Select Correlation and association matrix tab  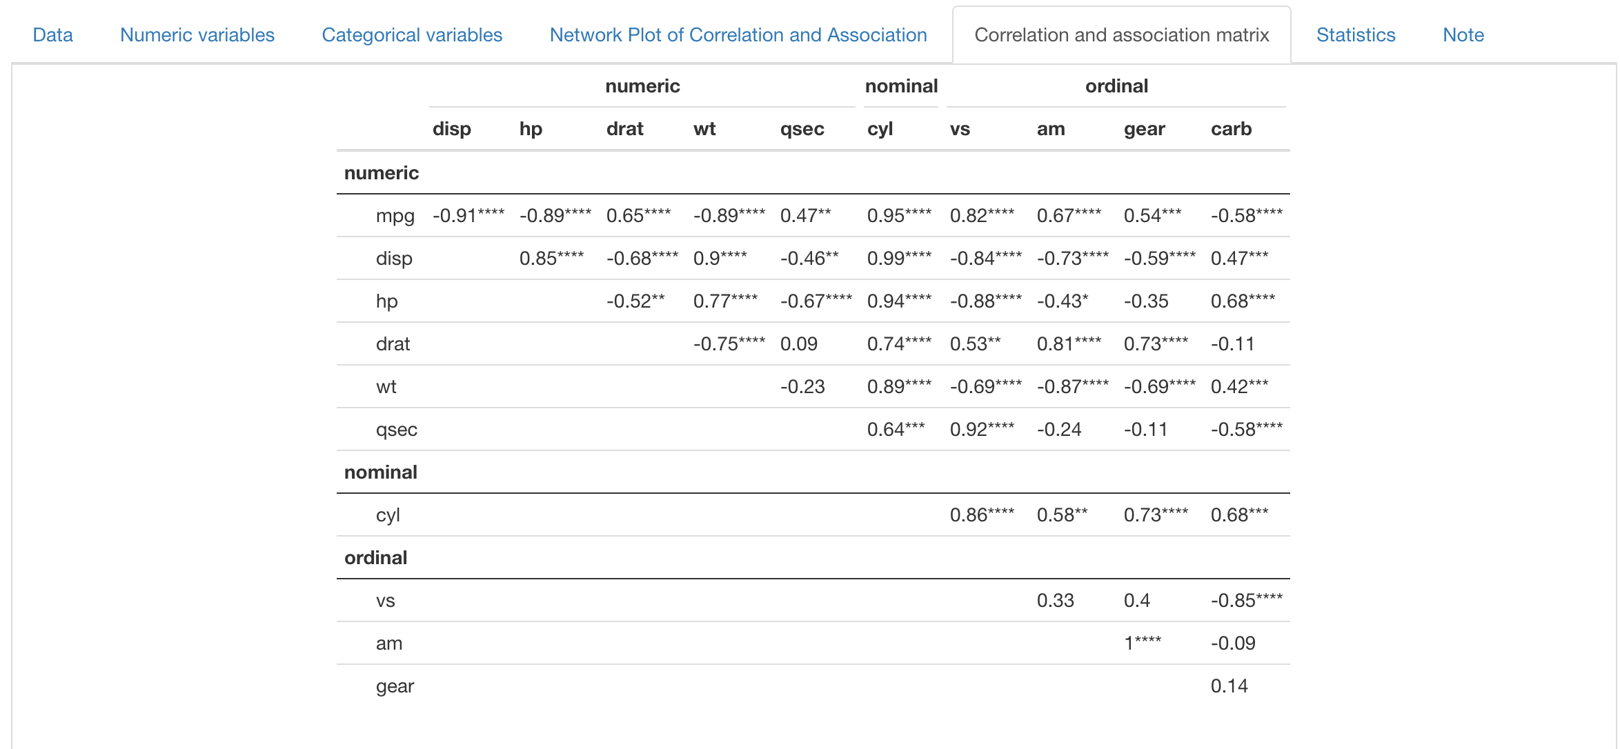tap(1121, 35)
